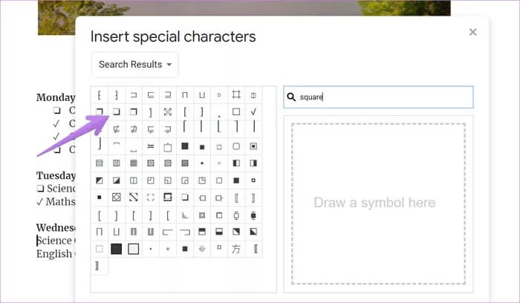Choose the square with orthogonal grid fill
520x303 pixels.
pos(134,163)
